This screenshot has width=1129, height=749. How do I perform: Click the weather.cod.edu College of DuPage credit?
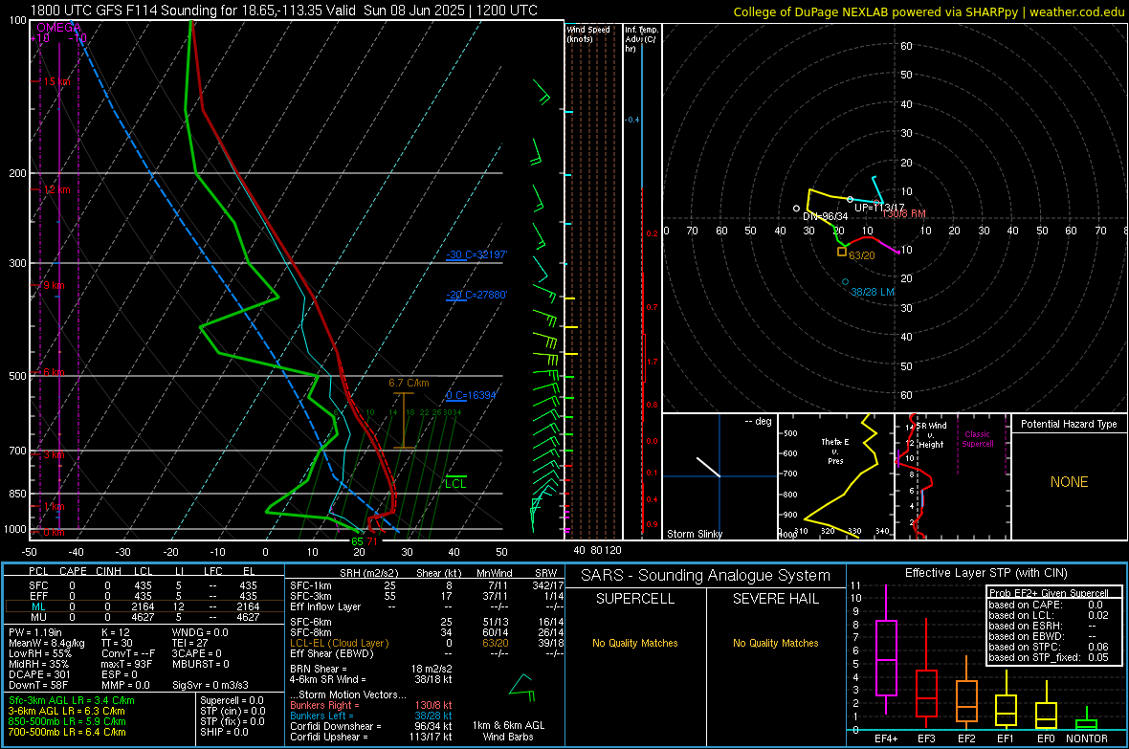click(x=929, y=11)
